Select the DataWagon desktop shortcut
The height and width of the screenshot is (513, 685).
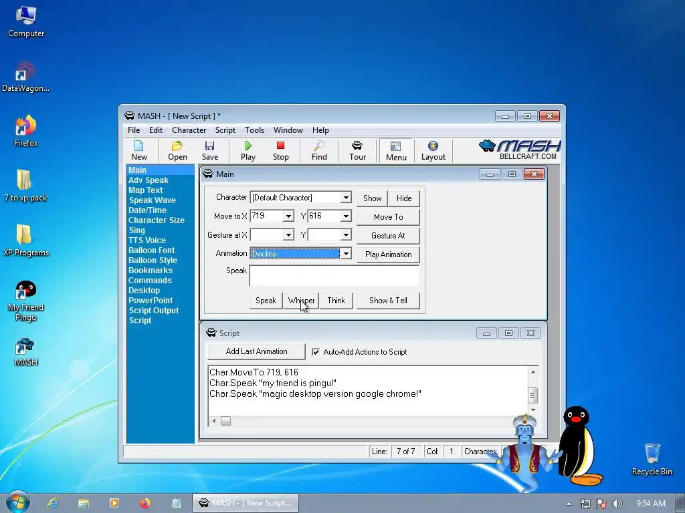(26, 77)
